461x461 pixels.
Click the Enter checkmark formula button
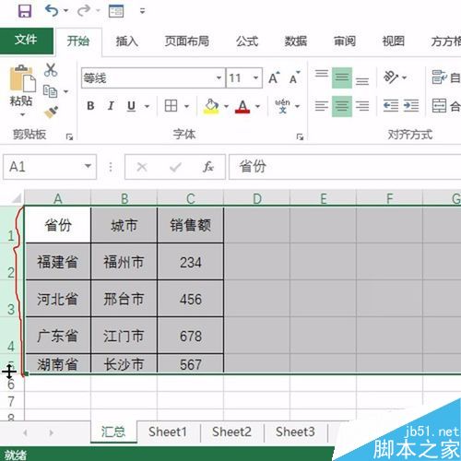click(175, 167)
